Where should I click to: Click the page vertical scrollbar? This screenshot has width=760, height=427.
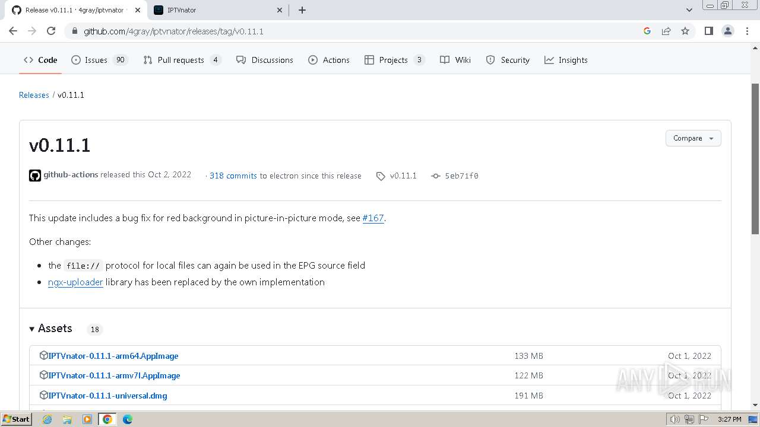[x=755, y=158]
